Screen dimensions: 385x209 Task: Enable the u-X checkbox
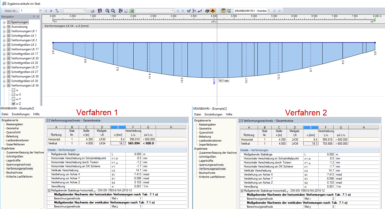[x=14, y=95]
